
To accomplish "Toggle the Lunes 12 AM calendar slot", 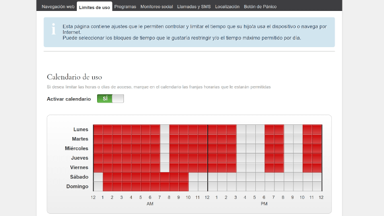I will tap(98, 129).
